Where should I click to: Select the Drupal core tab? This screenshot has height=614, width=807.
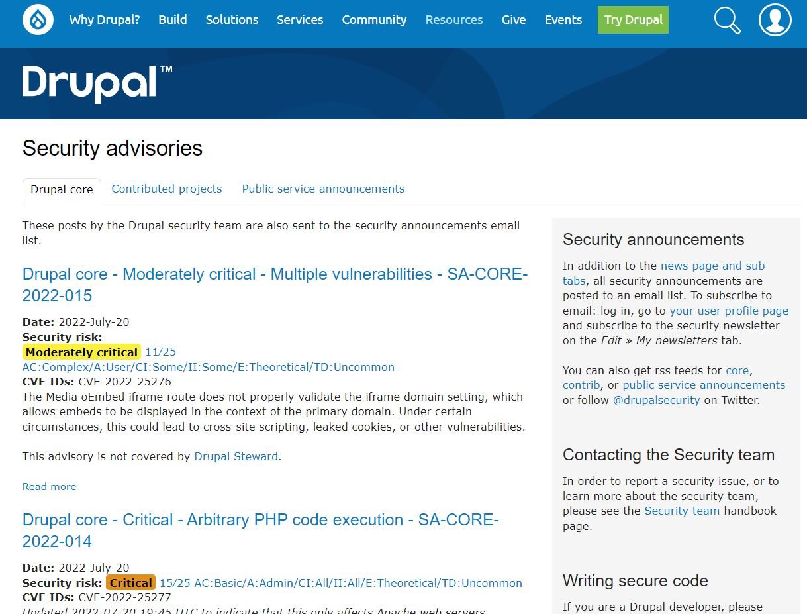(x=62, y=190)
